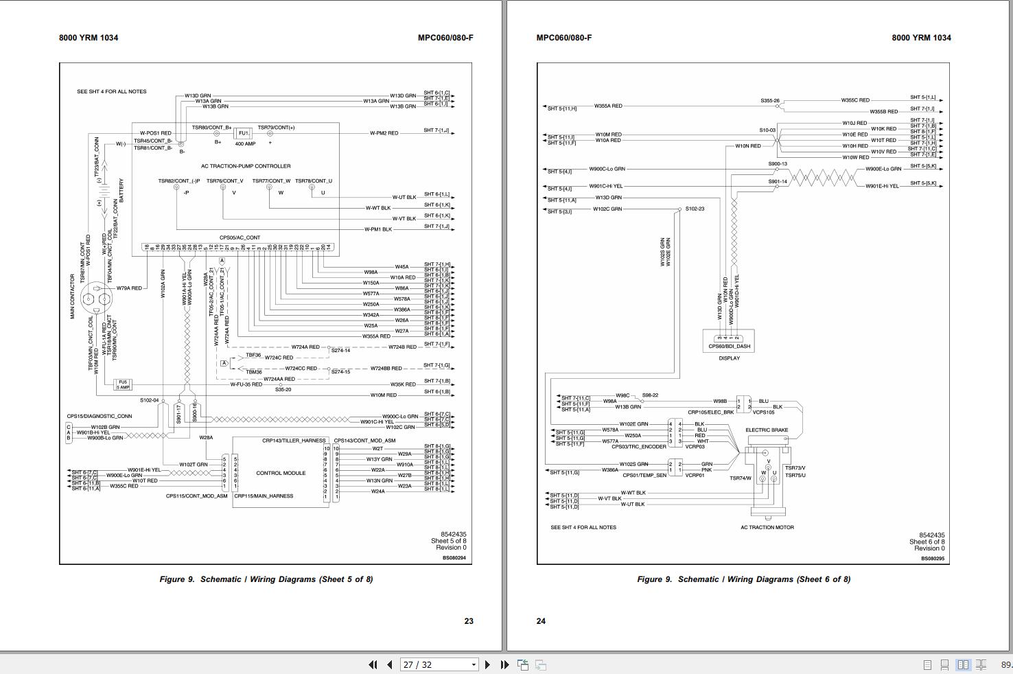
Task: Go to the next page
Action: [487, 664]
